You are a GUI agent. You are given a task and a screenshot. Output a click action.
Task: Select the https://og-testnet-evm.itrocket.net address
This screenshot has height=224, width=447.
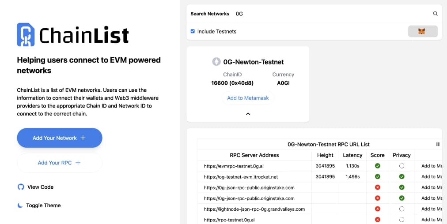point(241,177)
